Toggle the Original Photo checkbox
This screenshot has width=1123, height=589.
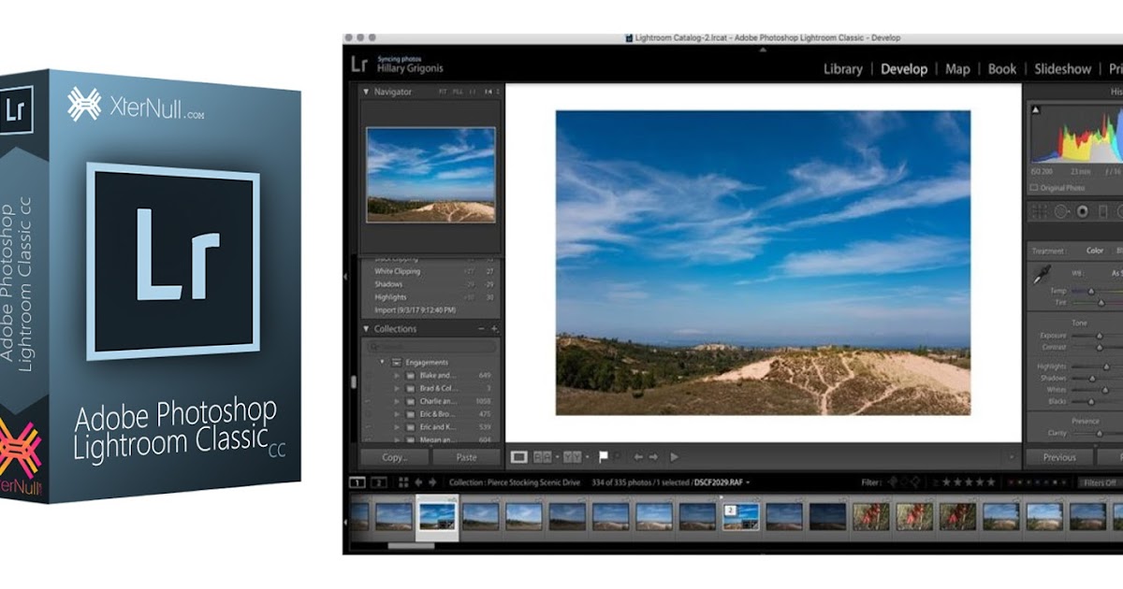(x=1035, y=188)
